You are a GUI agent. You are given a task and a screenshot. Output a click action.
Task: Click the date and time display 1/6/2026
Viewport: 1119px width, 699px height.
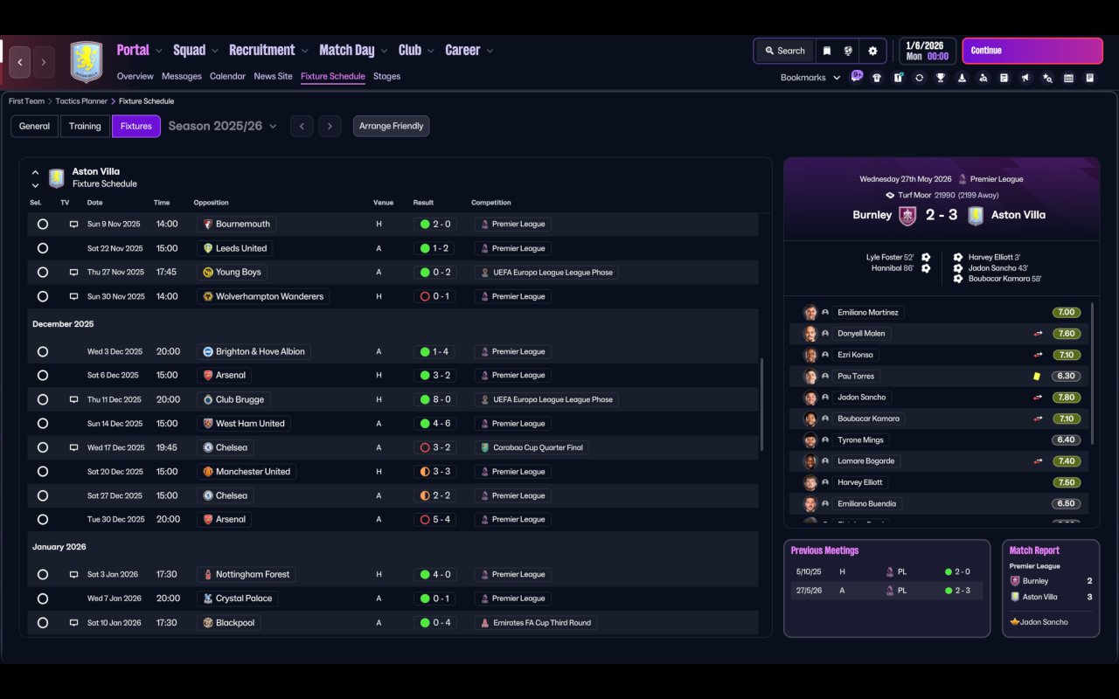pos(927,51)
